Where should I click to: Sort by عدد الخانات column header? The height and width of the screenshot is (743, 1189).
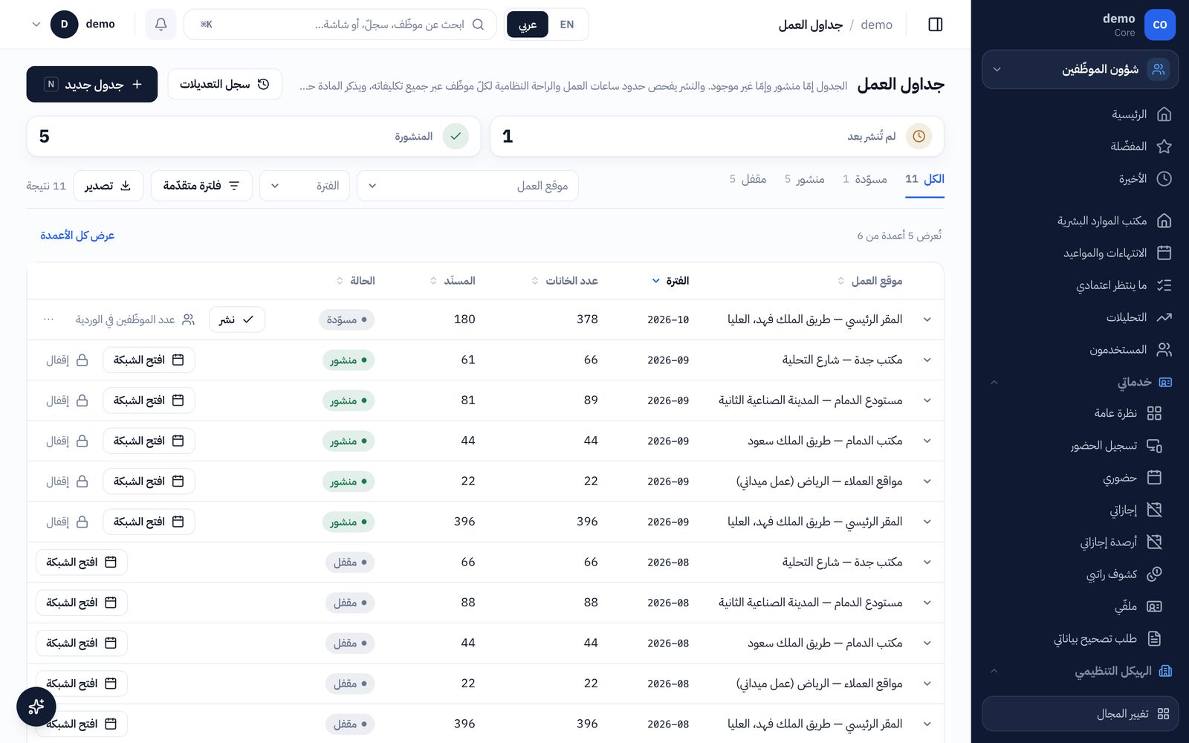point(565,281)
